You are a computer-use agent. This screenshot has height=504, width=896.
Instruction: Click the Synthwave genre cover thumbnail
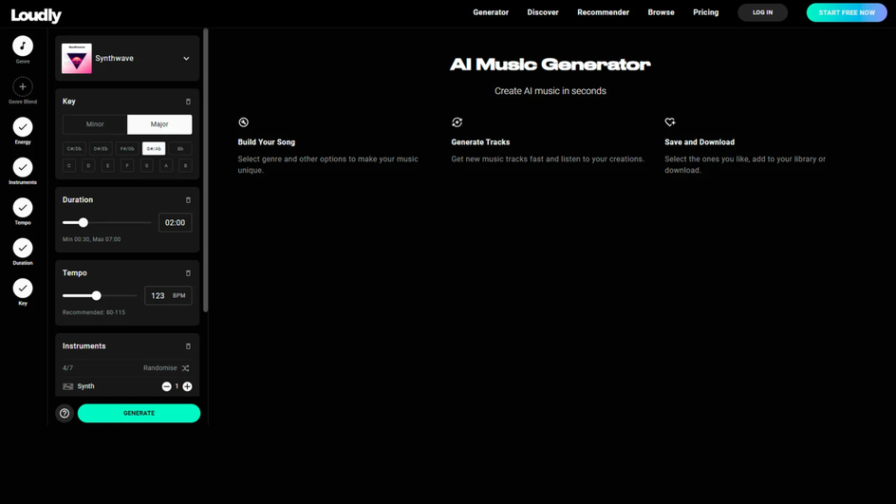[x=77, y=58]
